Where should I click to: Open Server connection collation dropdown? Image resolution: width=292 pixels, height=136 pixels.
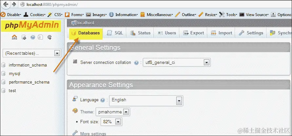177,62
